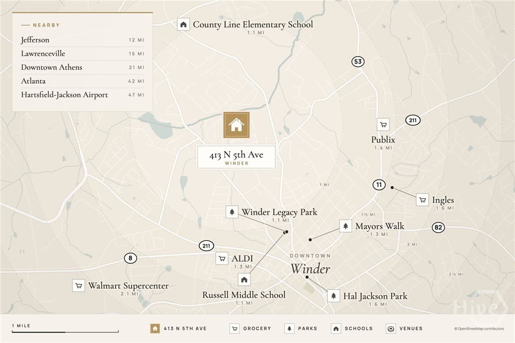This screenshot has width=515, height=343.
Task: Click Downtown Athens in the Nearby list
Action: (x=83, y=67)
